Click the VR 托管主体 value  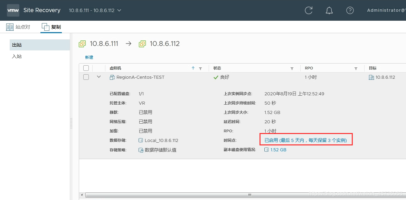pos(142,103)
